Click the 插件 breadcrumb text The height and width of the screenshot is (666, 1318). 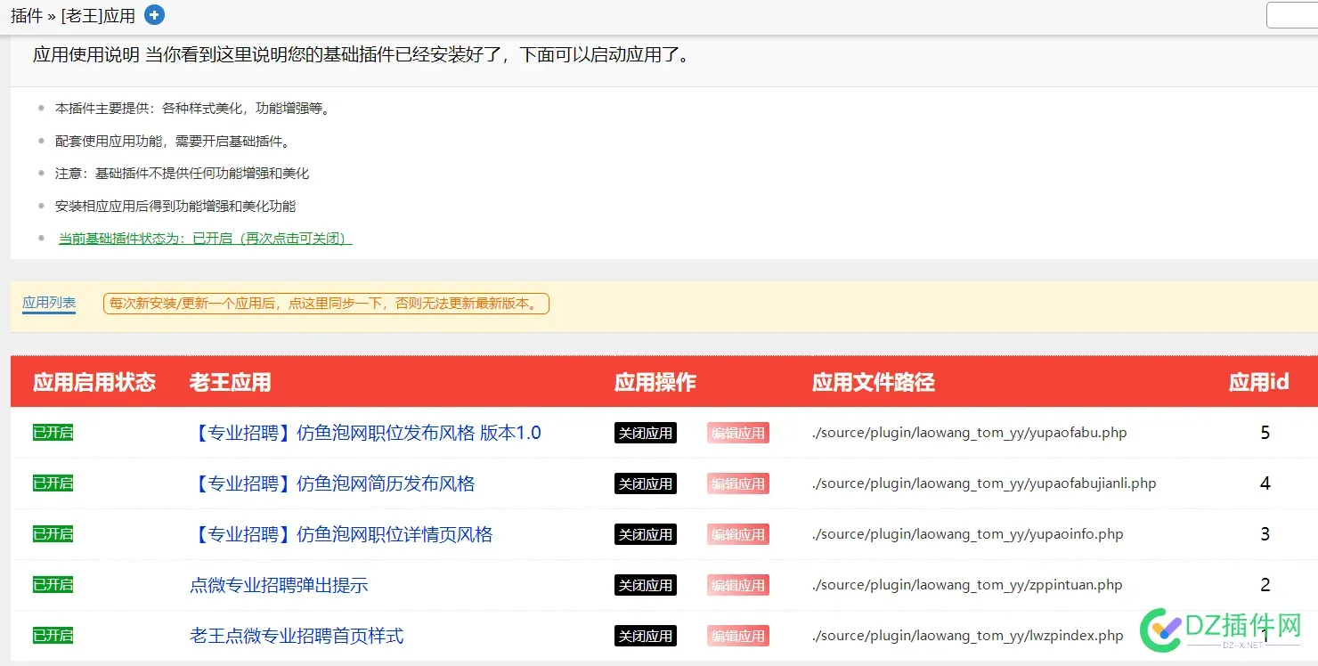point(27,16)
